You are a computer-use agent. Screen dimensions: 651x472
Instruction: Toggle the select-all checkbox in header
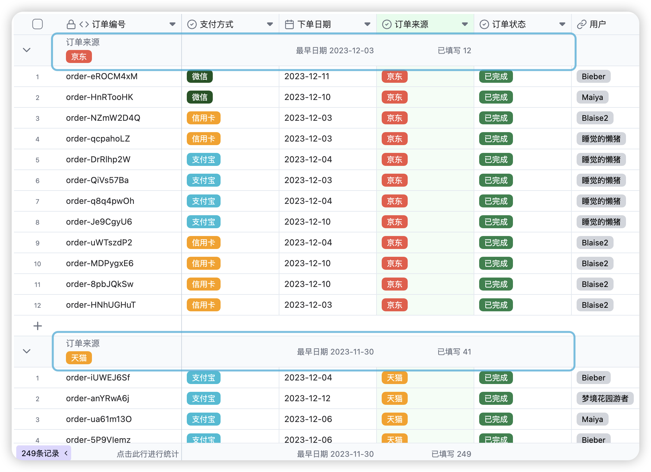tap(38, 24)
